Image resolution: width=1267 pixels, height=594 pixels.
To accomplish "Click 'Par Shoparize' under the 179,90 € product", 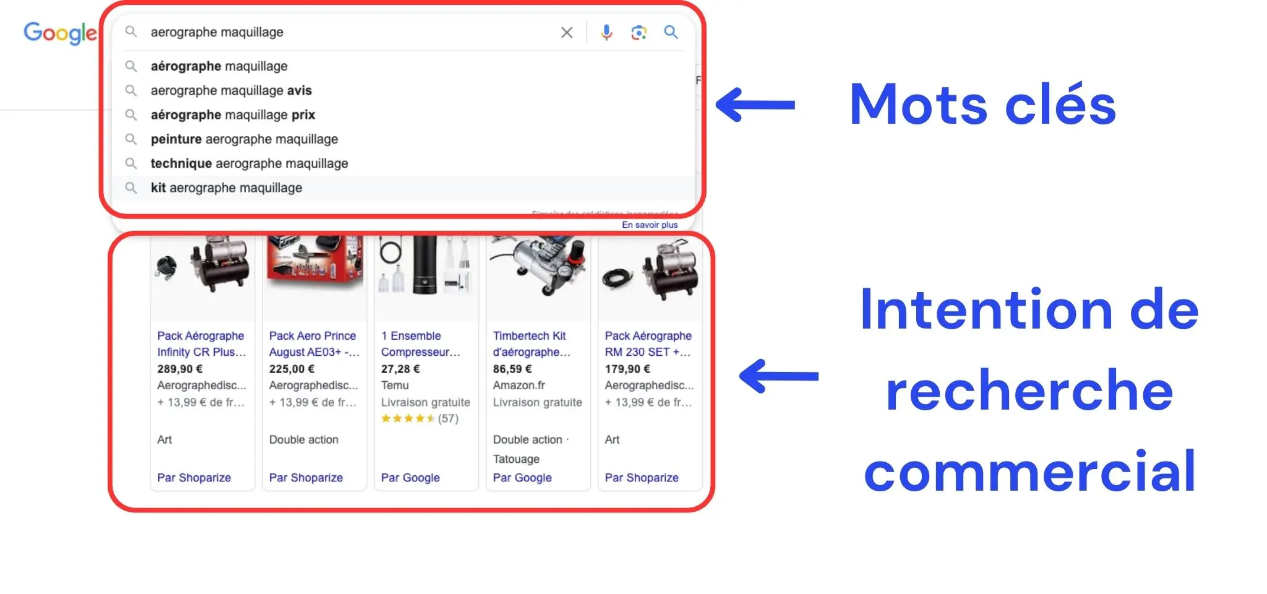I will coord(642,478).
